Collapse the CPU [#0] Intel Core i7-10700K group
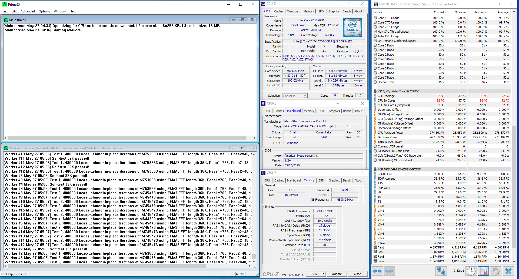The height and width of the screenshot is (279, 519). tap(375, 91)
